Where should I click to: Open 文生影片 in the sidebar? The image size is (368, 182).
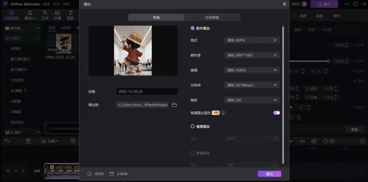17,80
